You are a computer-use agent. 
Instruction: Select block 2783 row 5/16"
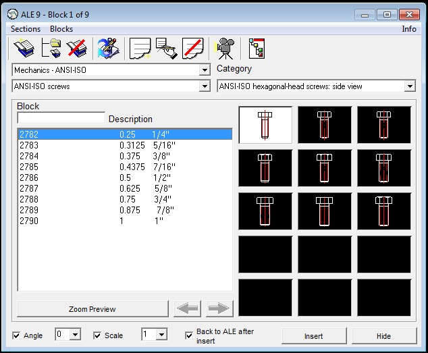click(125, 145)
